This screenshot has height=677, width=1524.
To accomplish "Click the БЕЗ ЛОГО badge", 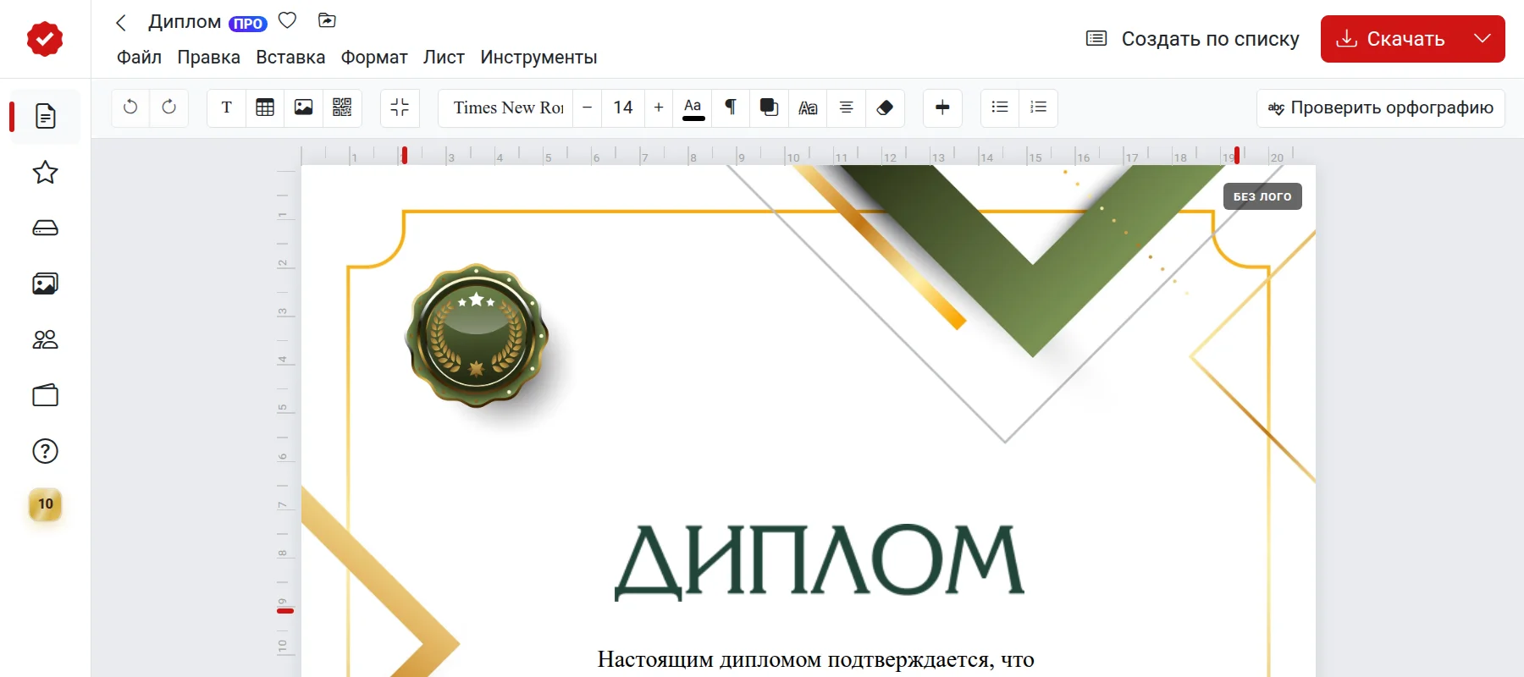I will click(x=1262, y=196).
